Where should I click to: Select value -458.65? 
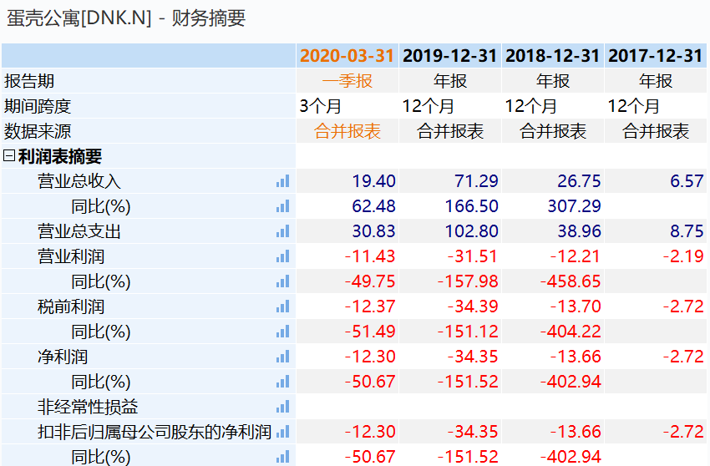pyautogui.click(x=571, y=281)
